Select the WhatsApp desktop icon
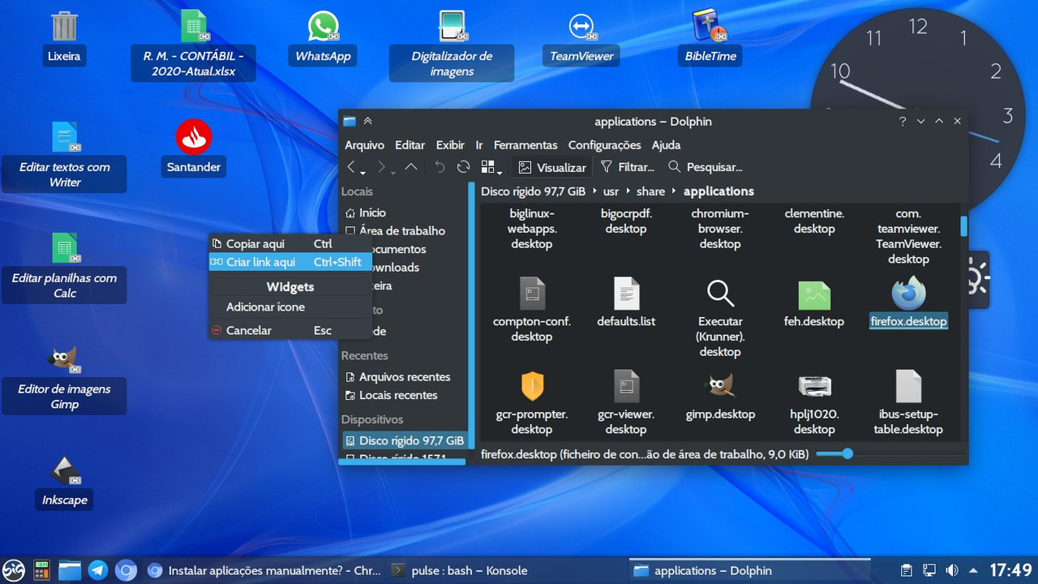The width and height of the screenshot is (1038, 584). click(x=323, y=38)
